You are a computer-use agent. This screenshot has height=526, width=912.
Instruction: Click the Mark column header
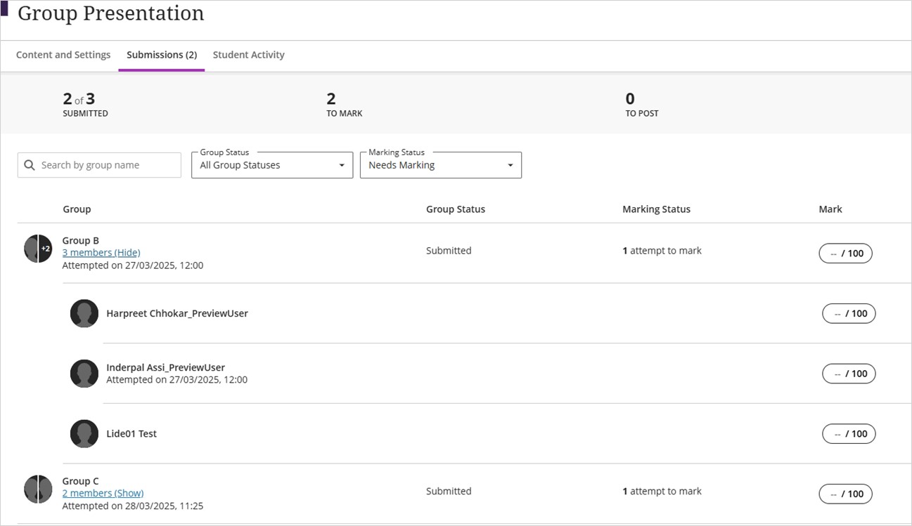830,209
